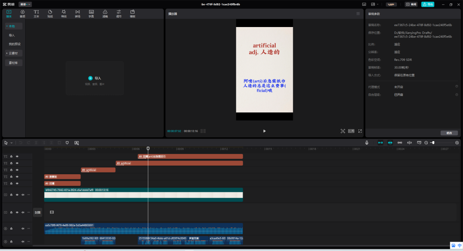
Task: Click the 导出 export button
Action: point(427,4)
